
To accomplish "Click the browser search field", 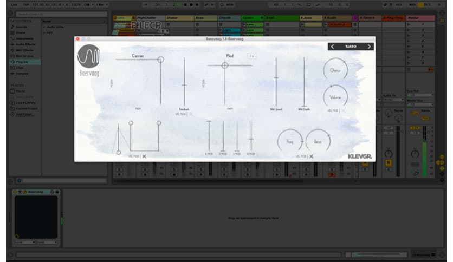I will coord(60,14).
